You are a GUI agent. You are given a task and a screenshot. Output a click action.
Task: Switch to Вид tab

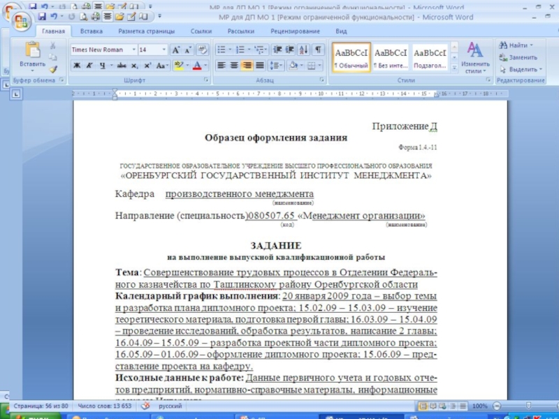pos(341,31)
